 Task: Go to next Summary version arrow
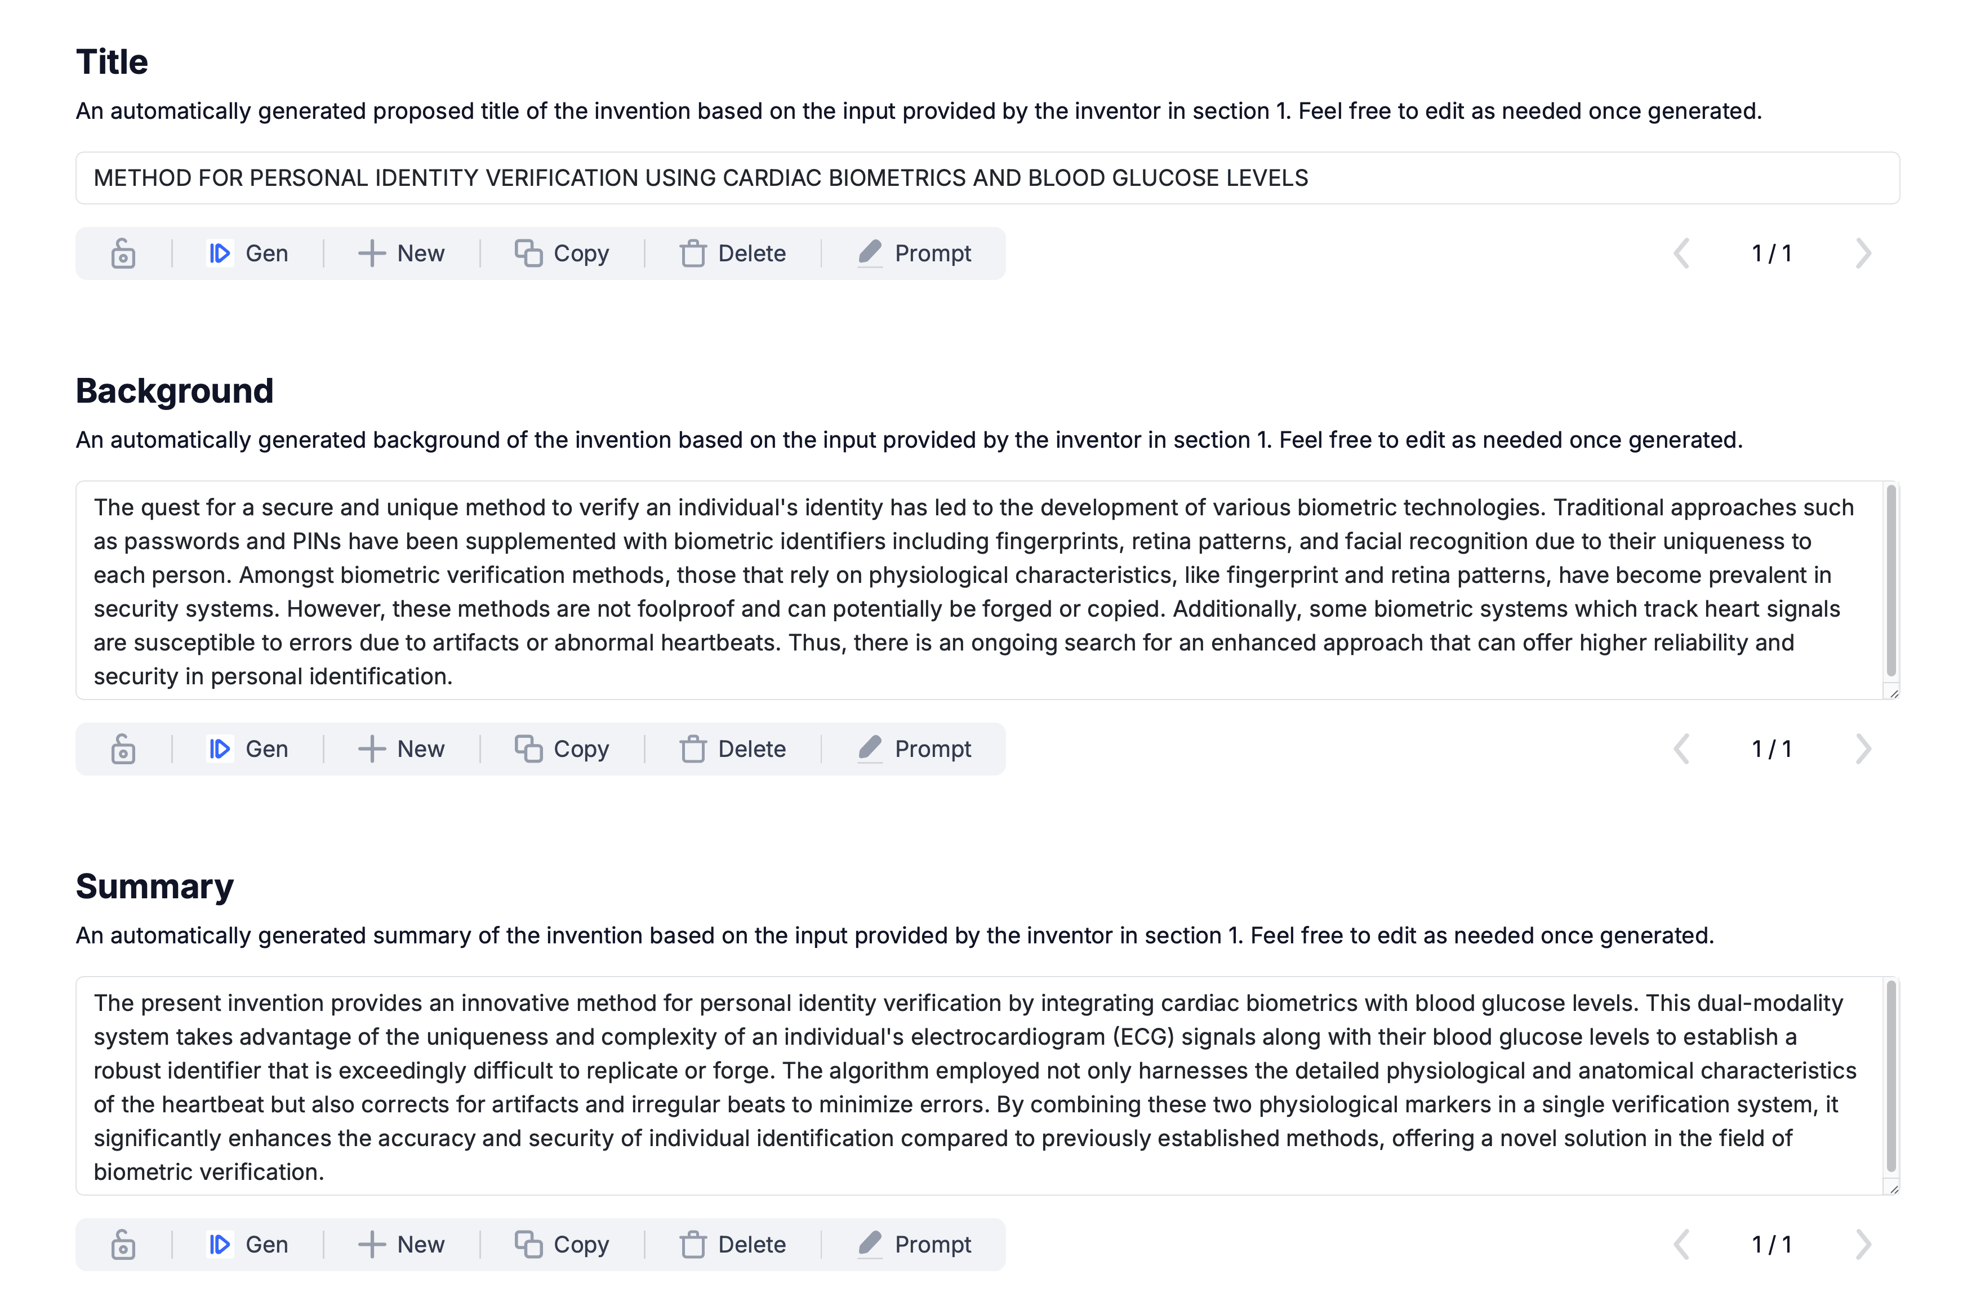1862,1244
